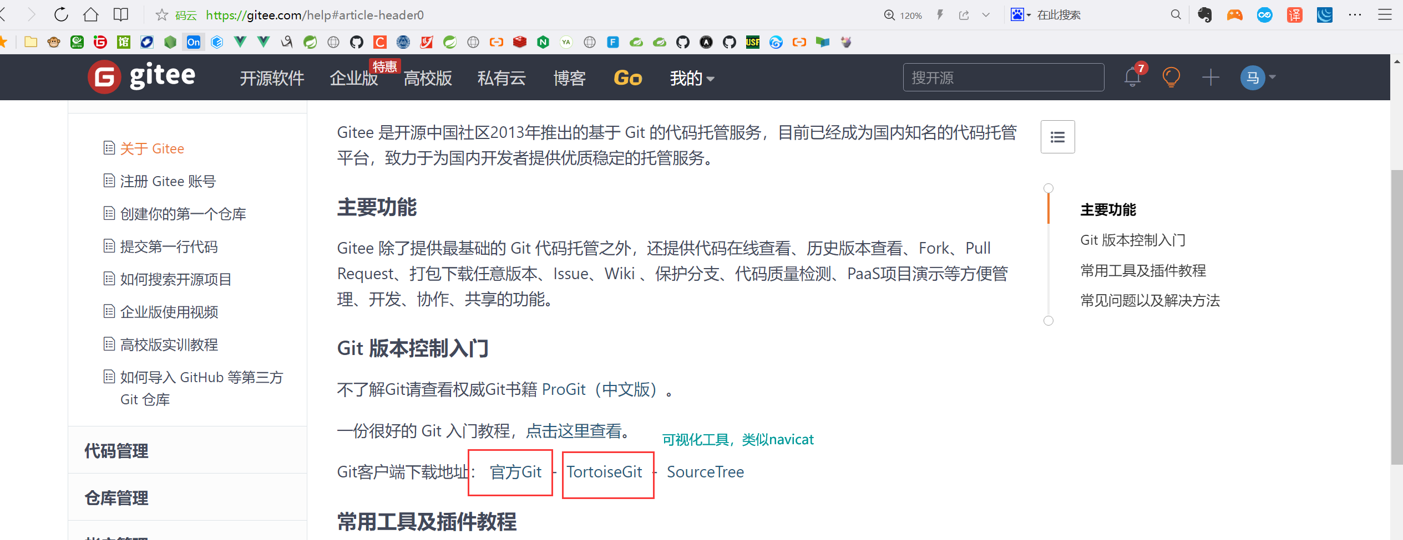Open the 博客 nav item
This screenshot has height=540, width=1403.
570,78
